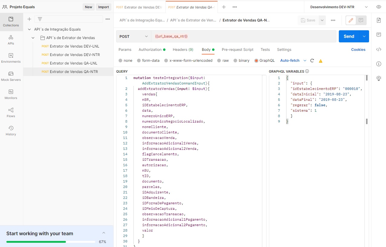
Task: Switch to the Headers tab
Action: pos(183,50)
